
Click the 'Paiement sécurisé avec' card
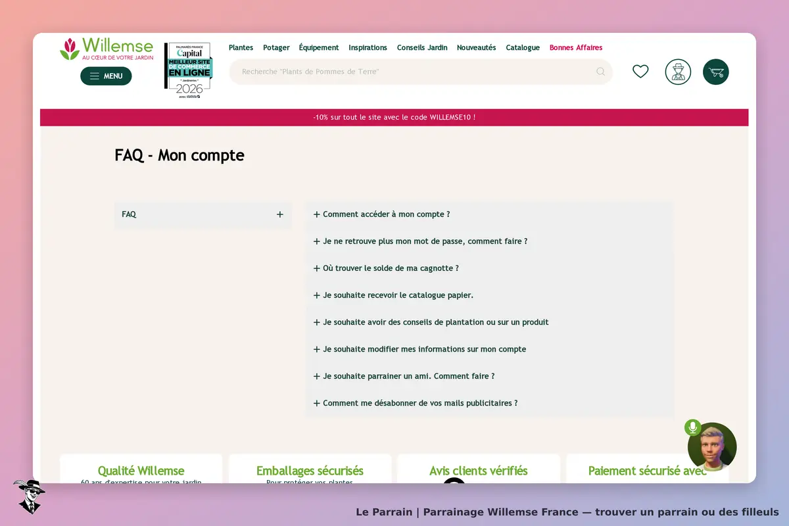pos(648,469)
